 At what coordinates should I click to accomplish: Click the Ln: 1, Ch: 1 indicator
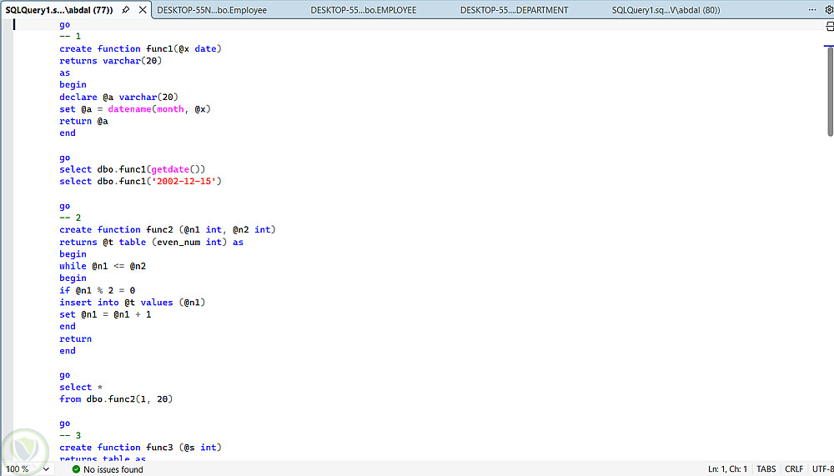click(727, 469)
